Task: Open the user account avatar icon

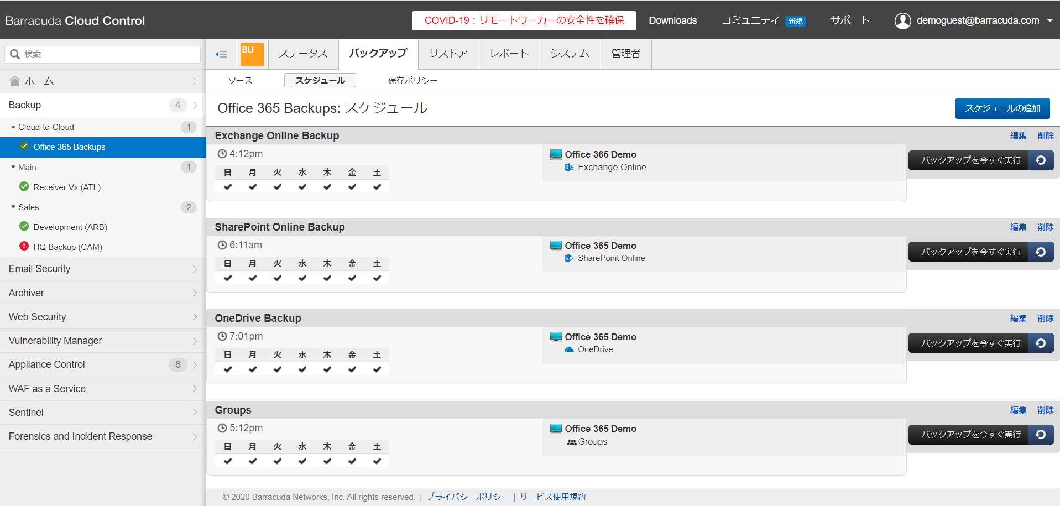Action: tap(902, 20)
